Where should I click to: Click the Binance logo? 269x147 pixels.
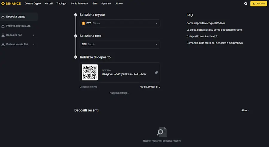(x=11, y=4)
